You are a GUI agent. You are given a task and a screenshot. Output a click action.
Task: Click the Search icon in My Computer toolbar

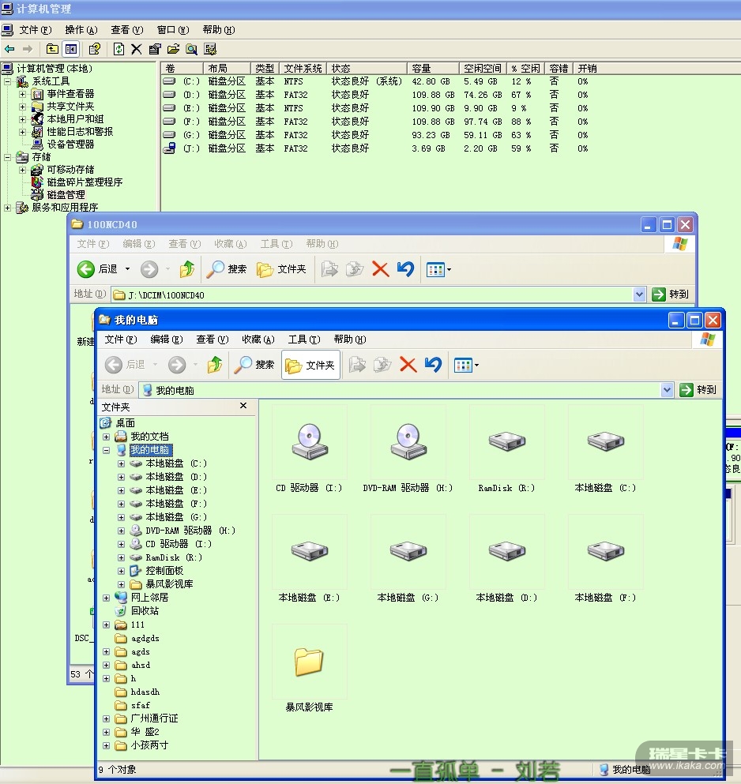pos(254,365)
